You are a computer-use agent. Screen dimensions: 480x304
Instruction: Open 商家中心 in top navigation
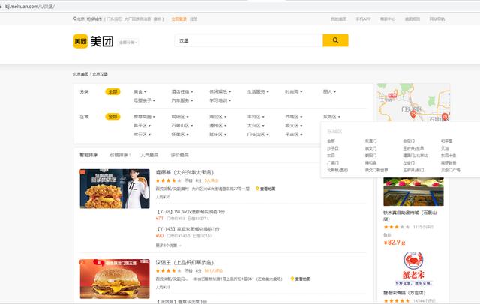pyautogui.click(x=388, y=19)
